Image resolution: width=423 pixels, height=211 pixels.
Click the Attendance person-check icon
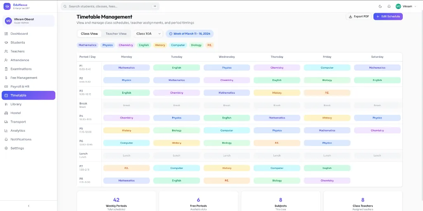6,60
